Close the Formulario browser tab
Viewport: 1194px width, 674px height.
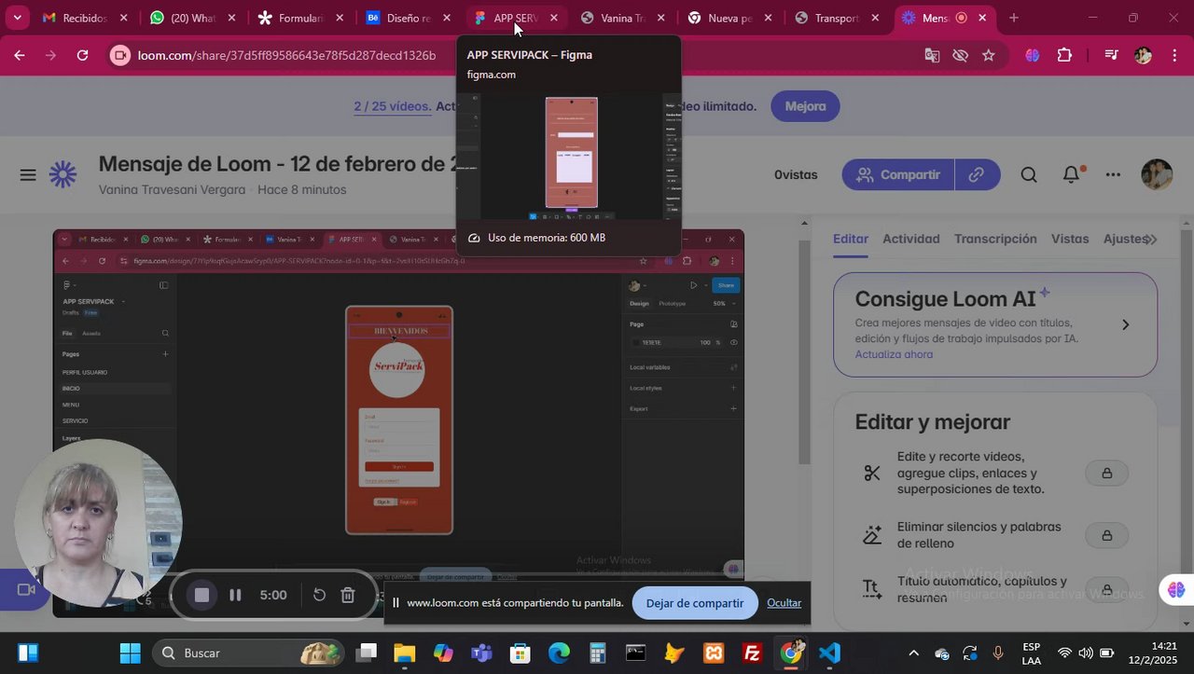pyautogui.click(x=340, y=18)
